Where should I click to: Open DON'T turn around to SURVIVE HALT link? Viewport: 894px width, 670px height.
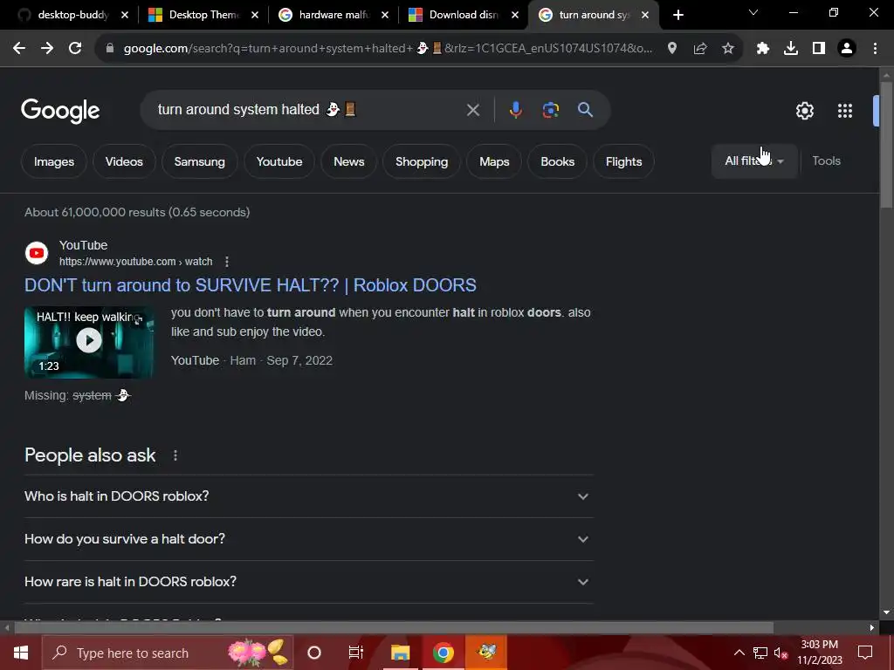pos(251,285)
